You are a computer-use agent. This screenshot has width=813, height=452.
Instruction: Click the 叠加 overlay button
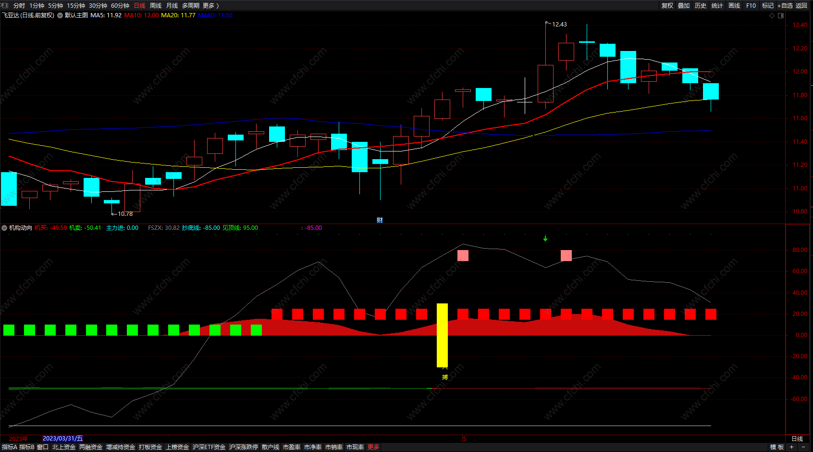tap(684, 6)
